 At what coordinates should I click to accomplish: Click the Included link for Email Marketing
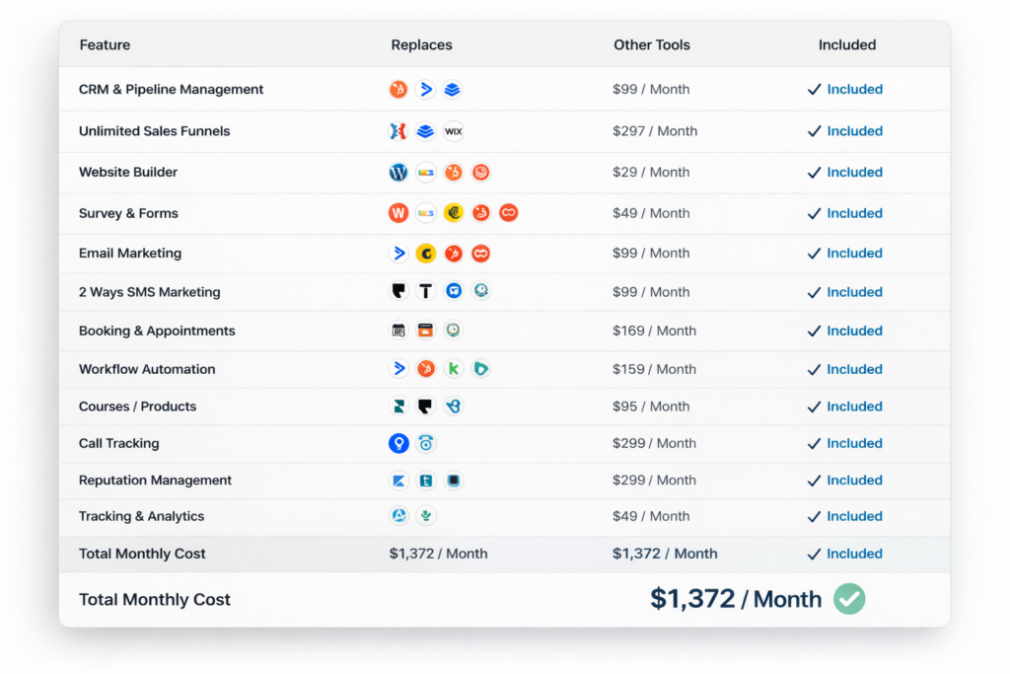[854, 254]
